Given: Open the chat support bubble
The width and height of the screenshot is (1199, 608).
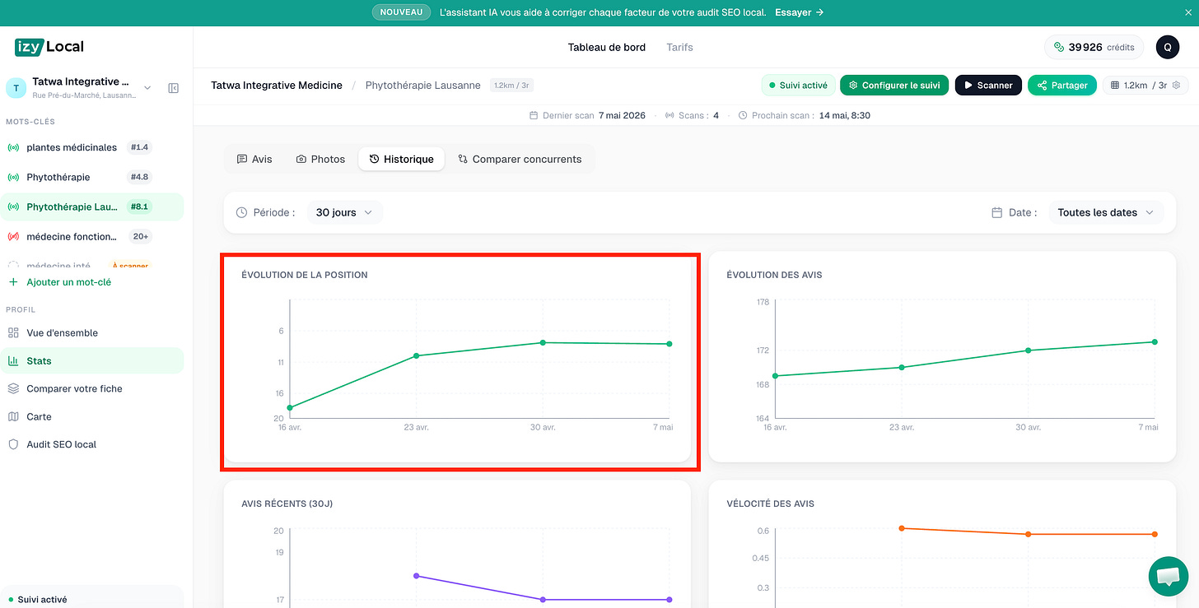Looking at the screenshot, I should (1169, 576).
